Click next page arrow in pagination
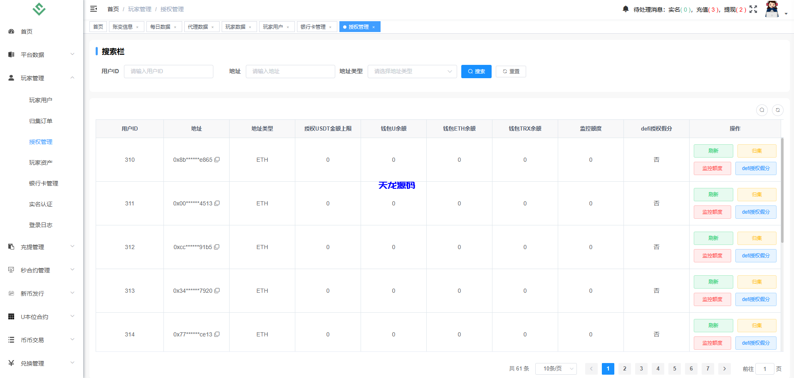 pyautogui.click(x=724, y=368)
